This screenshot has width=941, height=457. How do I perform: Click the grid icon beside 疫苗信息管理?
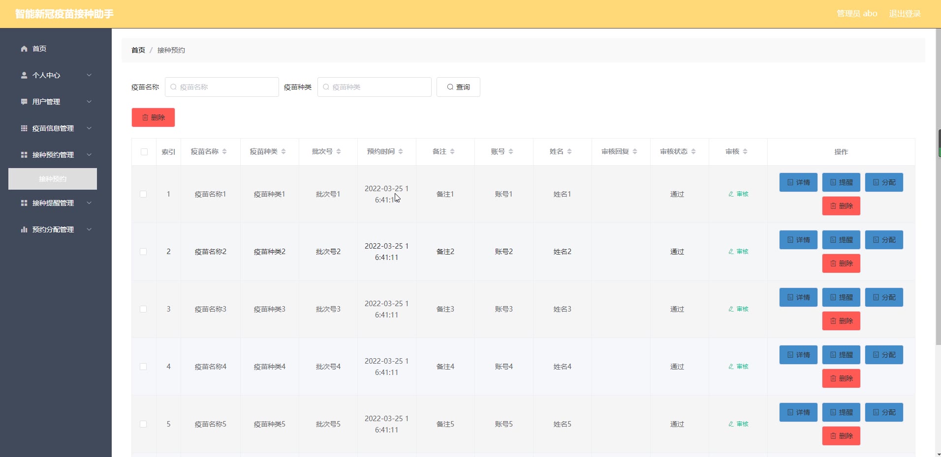(24, 128)
